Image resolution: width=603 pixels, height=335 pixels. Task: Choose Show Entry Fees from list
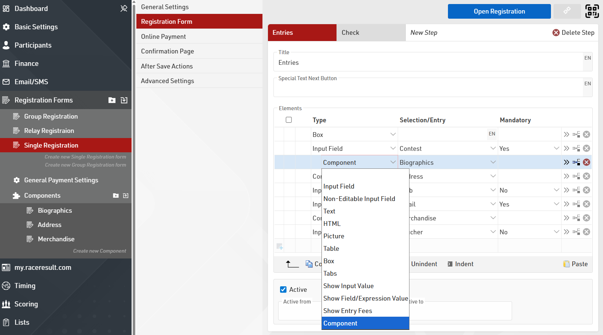[348, 311]
